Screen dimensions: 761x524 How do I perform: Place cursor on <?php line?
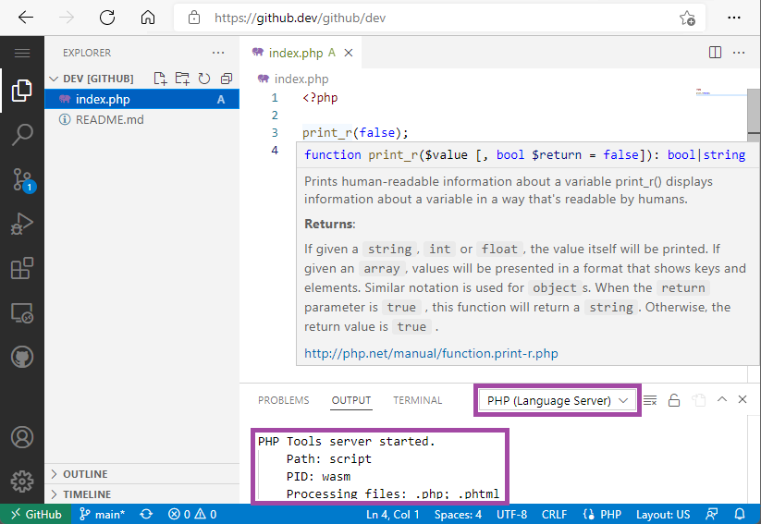(x=320, y=98)
